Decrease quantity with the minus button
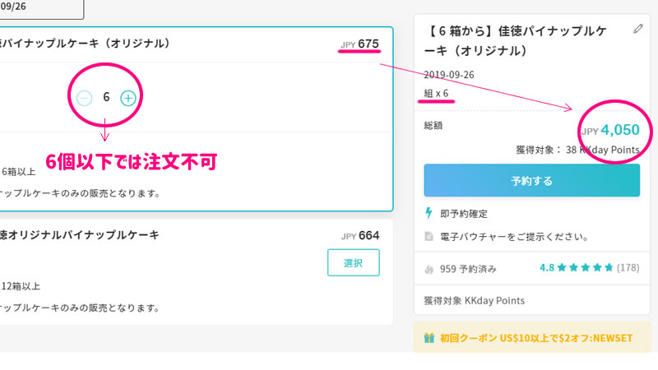Viewport: 658px width, 370px height. (x=85, y=98)
